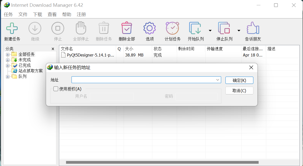Open the 帮助 menu
The width and height of the screenshot is (303, 166).
[67, 15]
